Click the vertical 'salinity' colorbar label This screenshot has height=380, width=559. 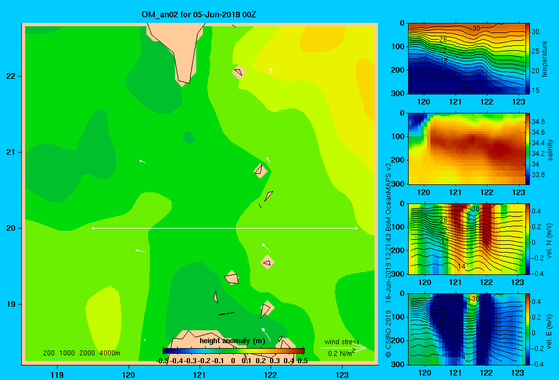tap(549, 150)
